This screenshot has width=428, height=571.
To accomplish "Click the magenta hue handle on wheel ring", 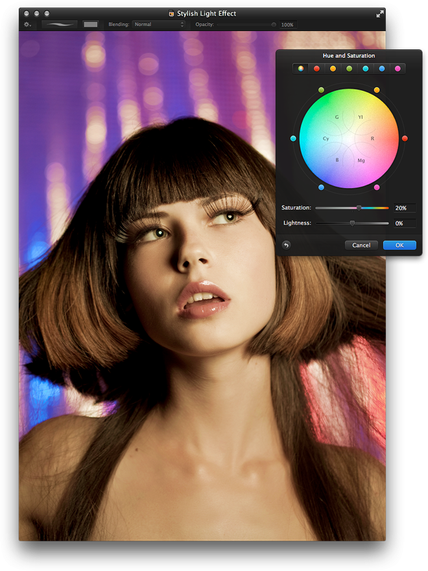I will pos(377,188).
